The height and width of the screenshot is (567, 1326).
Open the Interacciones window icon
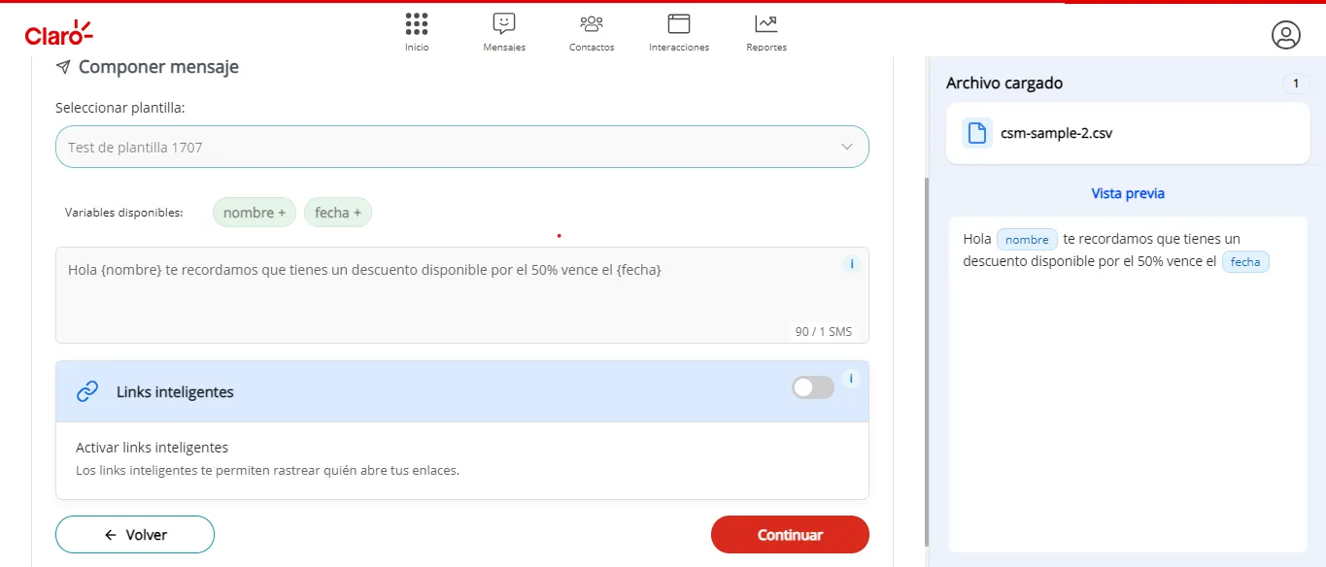tap(679, 23)
